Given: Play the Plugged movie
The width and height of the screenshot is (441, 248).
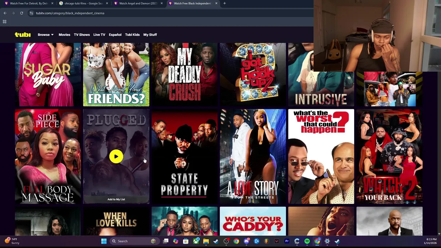Looking at the screenshot, I should pos(116,157).
